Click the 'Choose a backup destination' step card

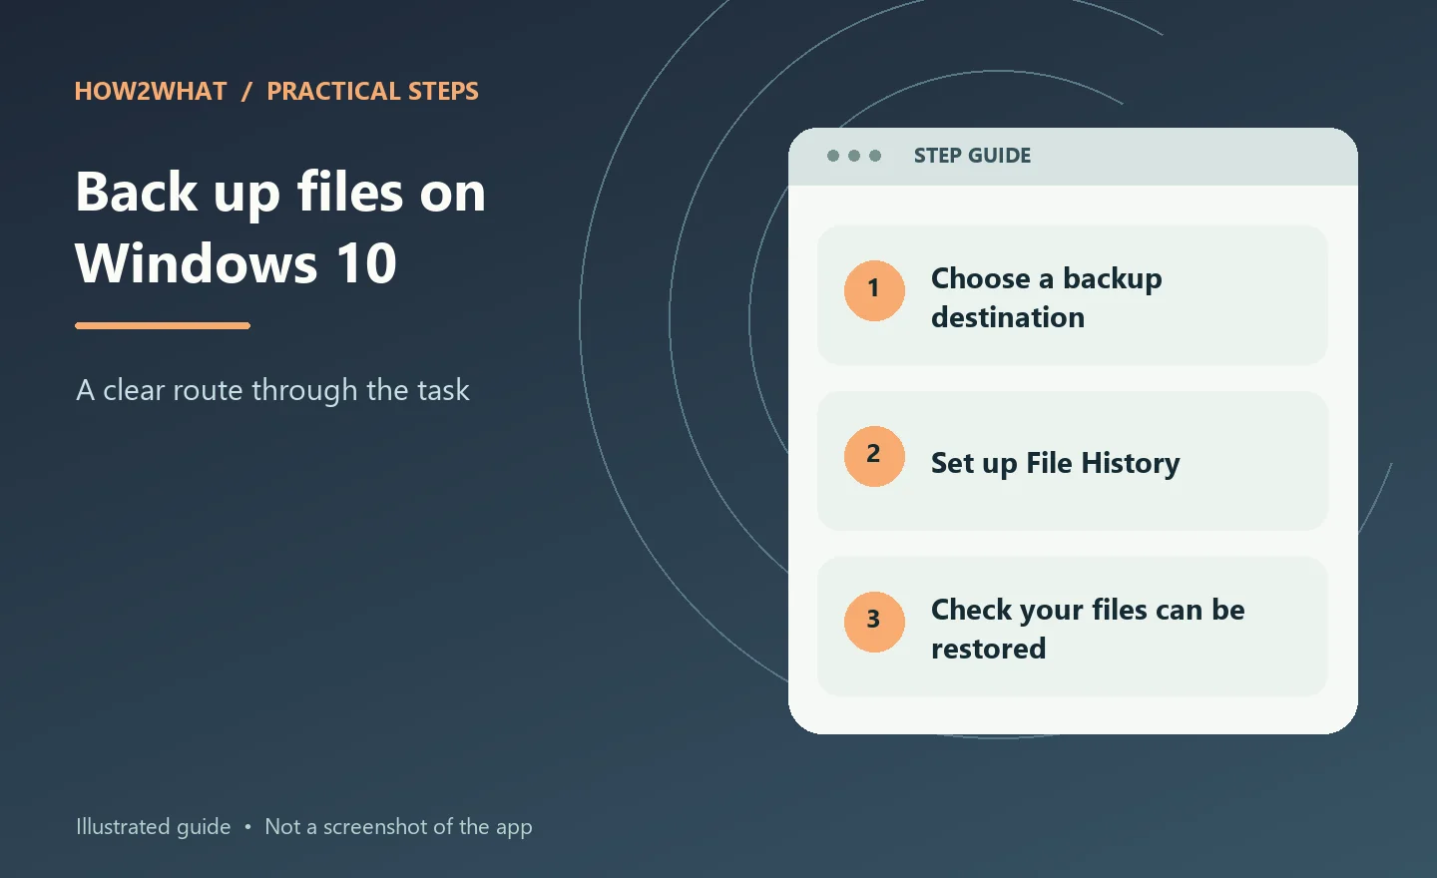(1073, 295)
